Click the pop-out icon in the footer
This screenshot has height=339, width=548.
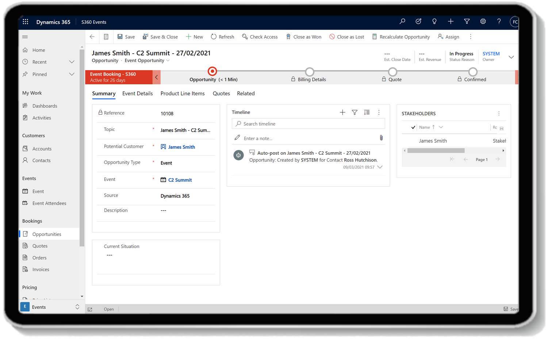pos(90,309)
